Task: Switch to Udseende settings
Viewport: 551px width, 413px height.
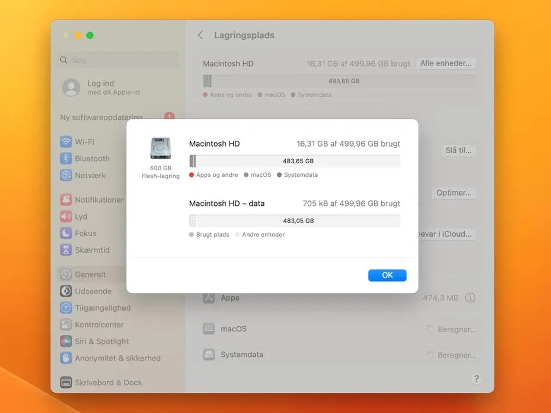Action: (x=93, y=291)
